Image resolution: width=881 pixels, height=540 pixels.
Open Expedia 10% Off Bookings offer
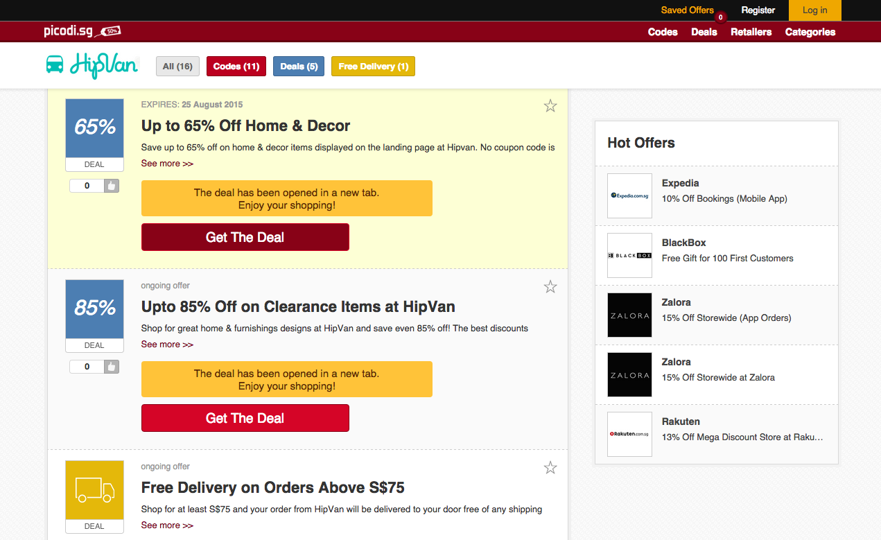click(x=724, y=198)
